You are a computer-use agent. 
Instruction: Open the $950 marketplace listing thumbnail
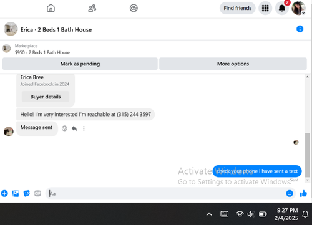pyautogui.click(x=6, y=49)
